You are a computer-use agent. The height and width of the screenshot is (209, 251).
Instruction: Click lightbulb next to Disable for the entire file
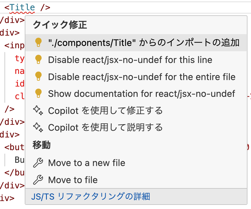tap(38, 77)
